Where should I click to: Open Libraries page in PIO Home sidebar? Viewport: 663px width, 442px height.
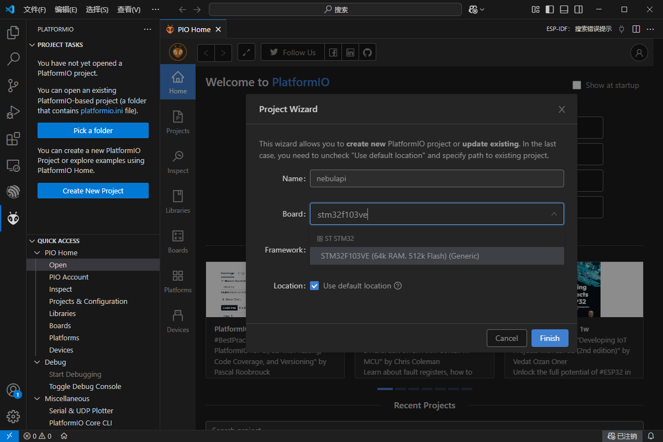coord(178,202)
